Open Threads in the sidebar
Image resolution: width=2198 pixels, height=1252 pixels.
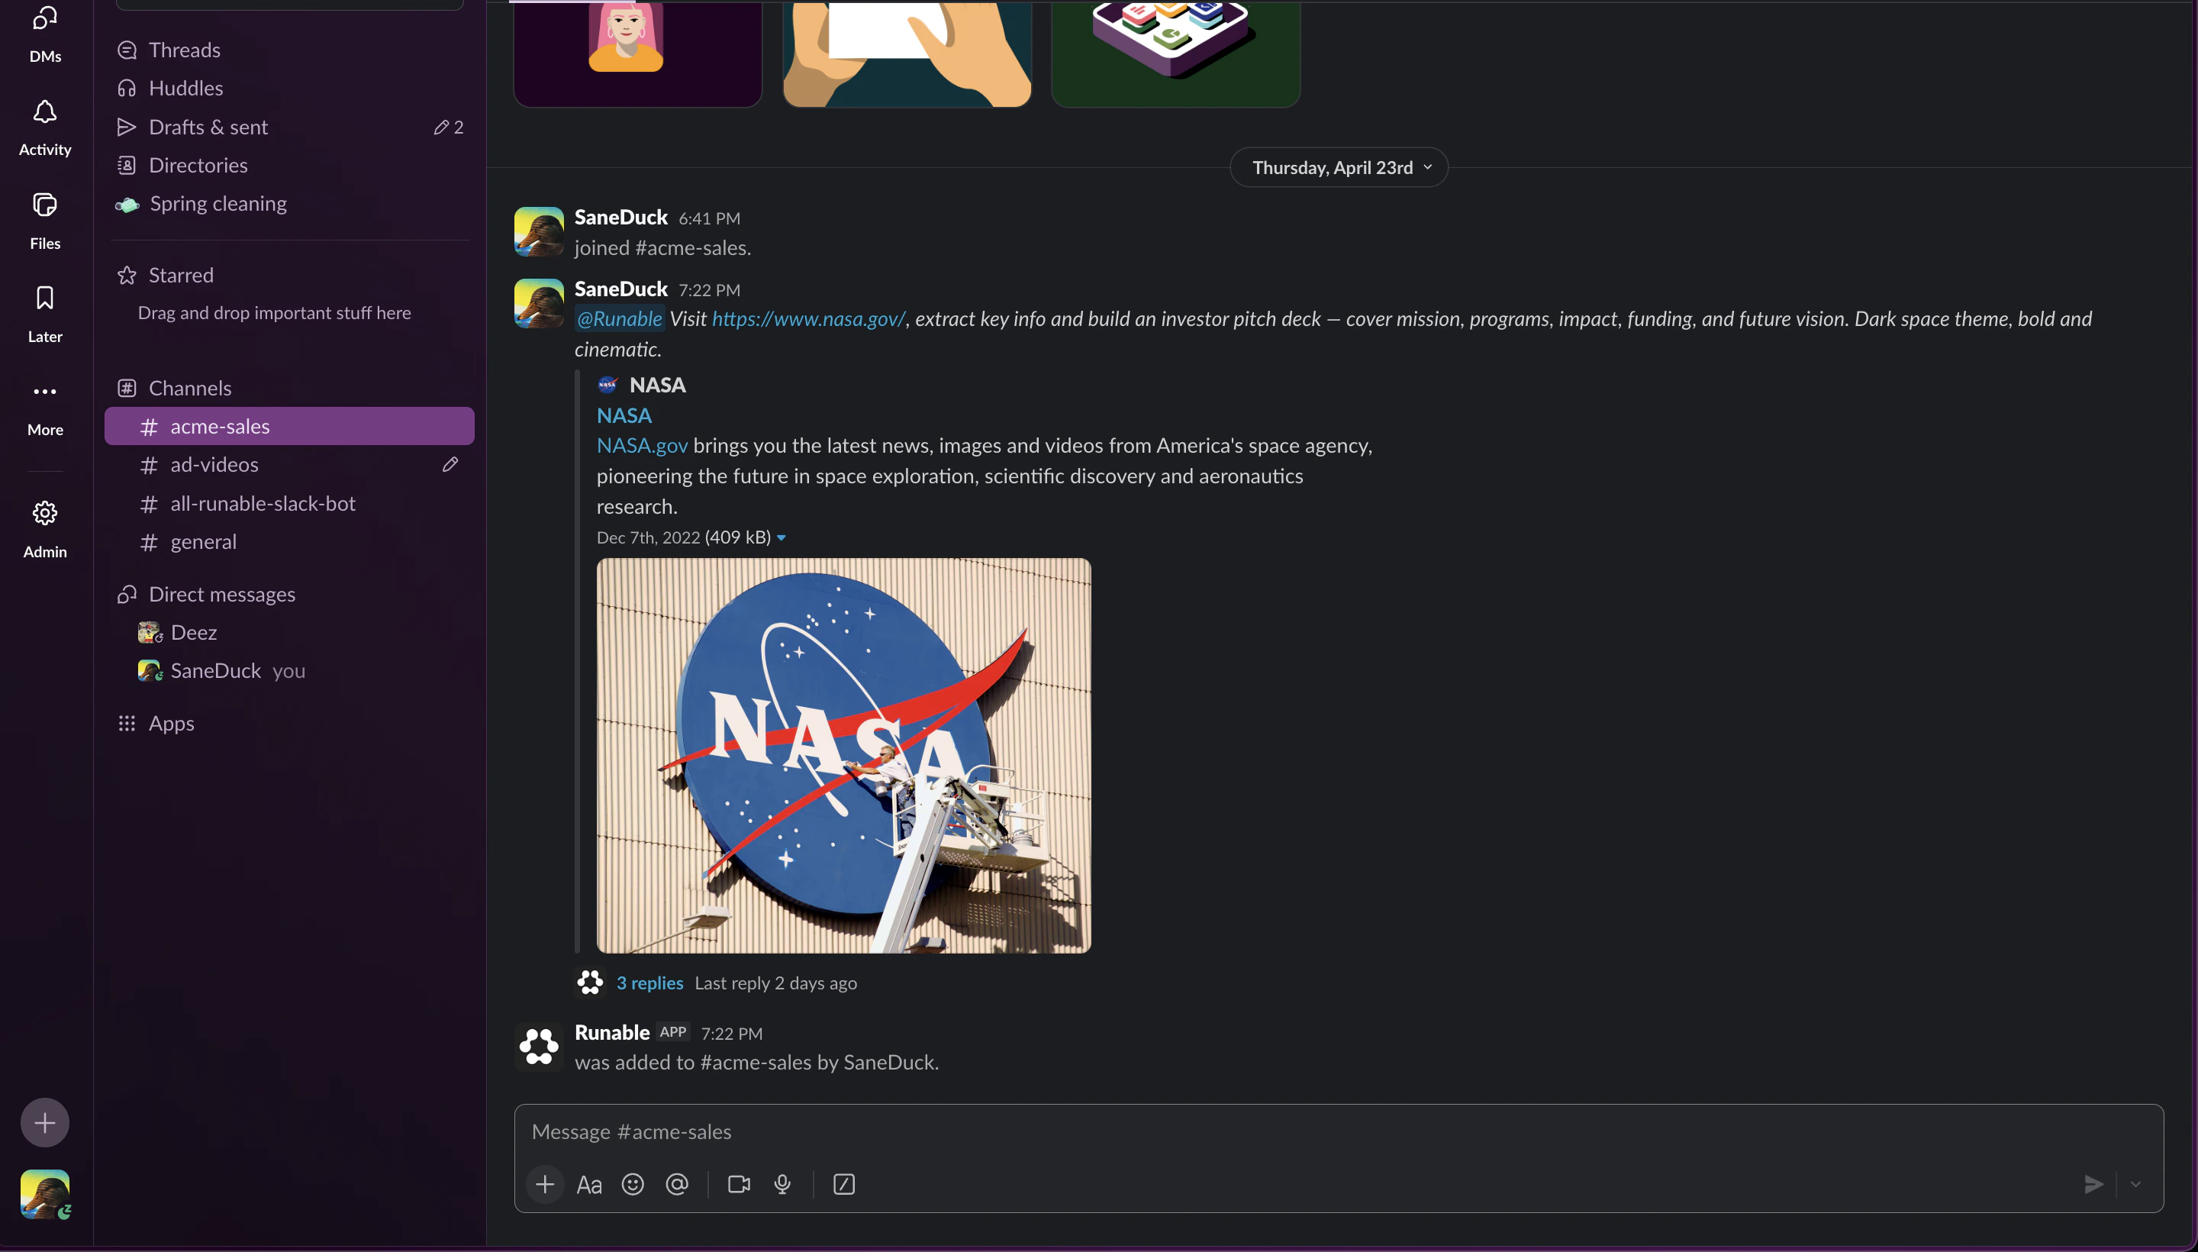(x=290, y=50)
